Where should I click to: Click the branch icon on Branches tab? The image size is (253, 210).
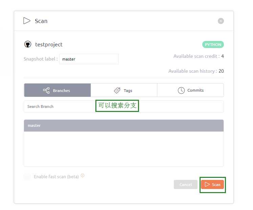tap(46, 90)
